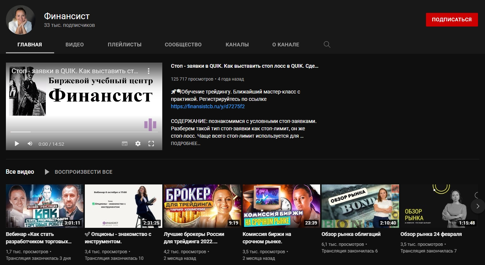Open the КАНАЛЫ tab
The width and height of the screenshot is (485, 265).
237,45
